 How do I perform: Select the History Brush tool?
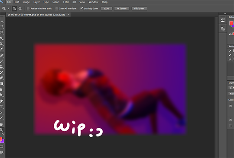1,73
